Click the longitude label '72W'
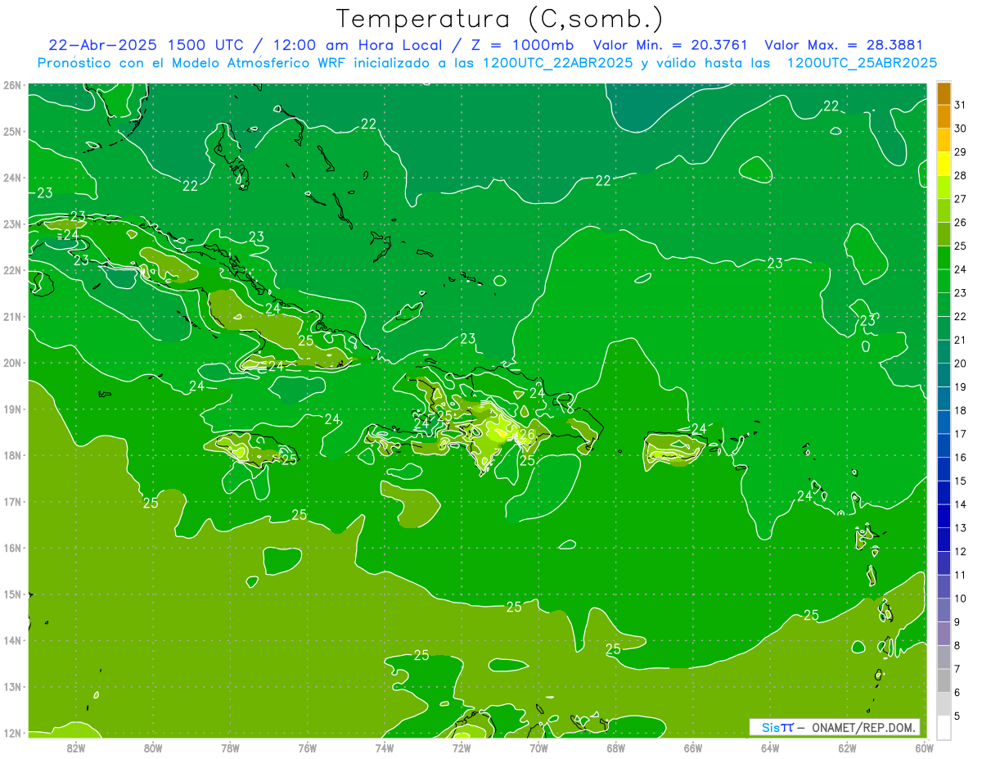This screenshot has height=759, width=982. pyautogui.click(x=462, y=748)
